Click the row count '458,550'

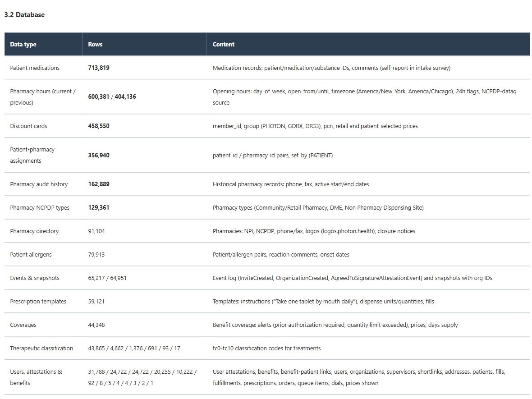point(99,126)
